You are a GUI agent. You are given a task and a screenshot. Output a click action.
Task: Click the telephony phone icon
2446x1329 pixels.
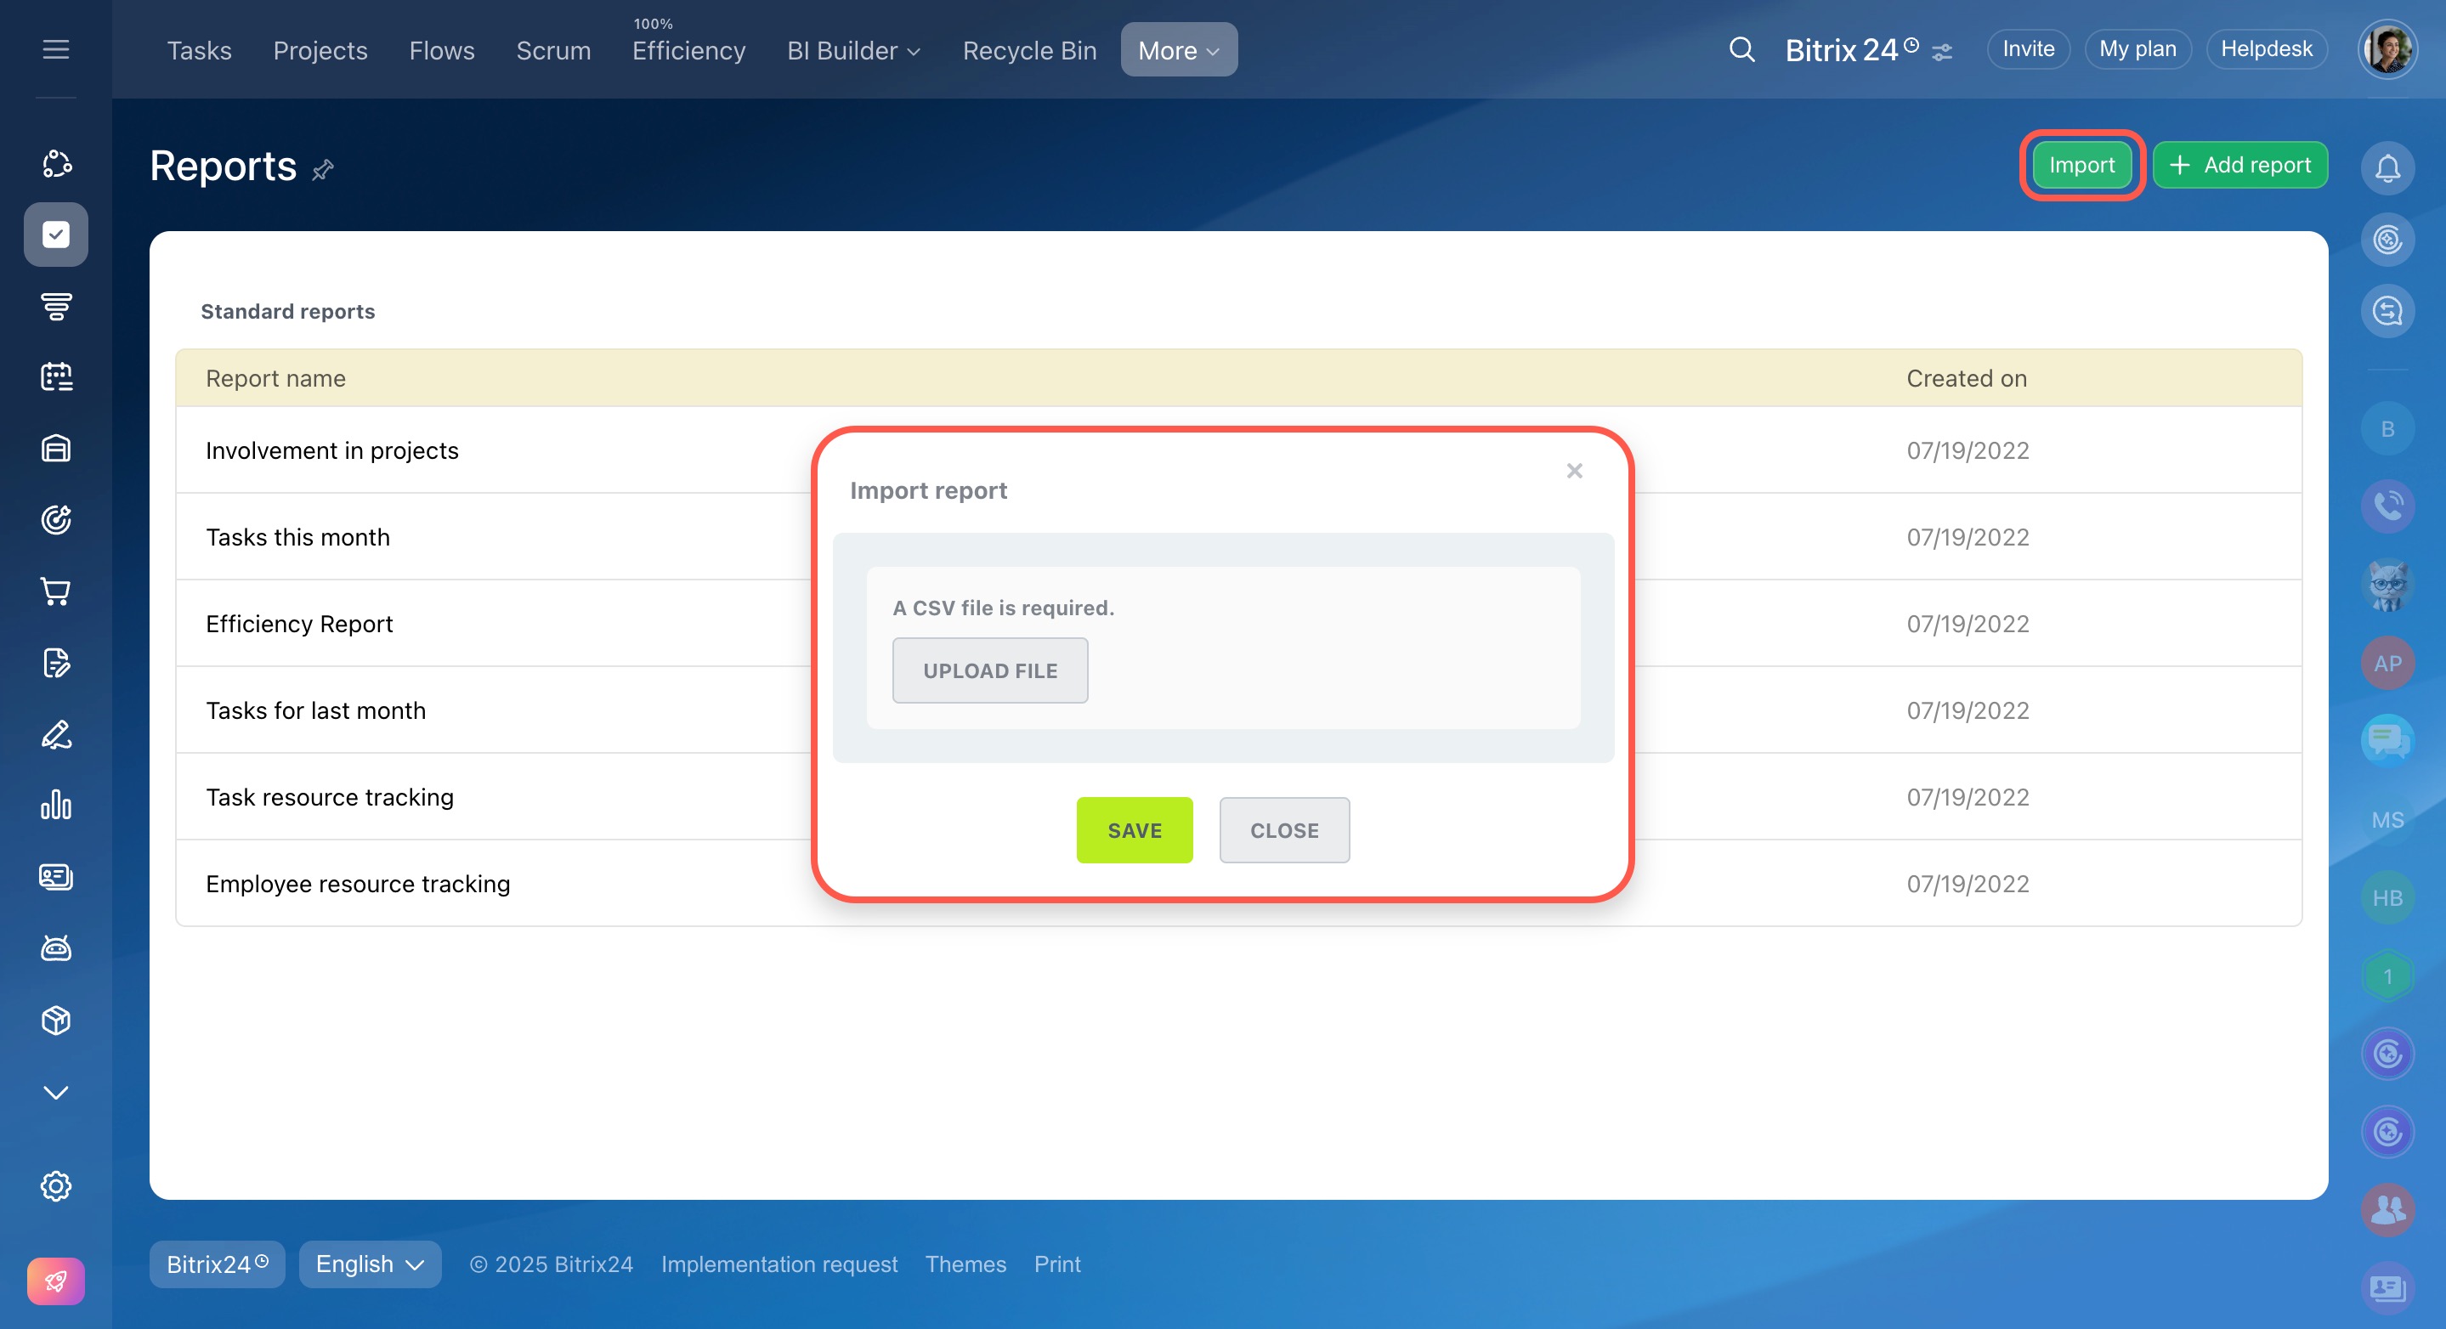(2387, 505)
